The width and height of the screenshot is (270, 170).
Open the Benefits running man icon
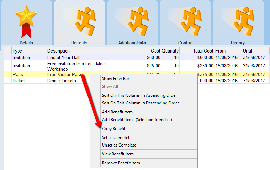(x=79, y=21)
